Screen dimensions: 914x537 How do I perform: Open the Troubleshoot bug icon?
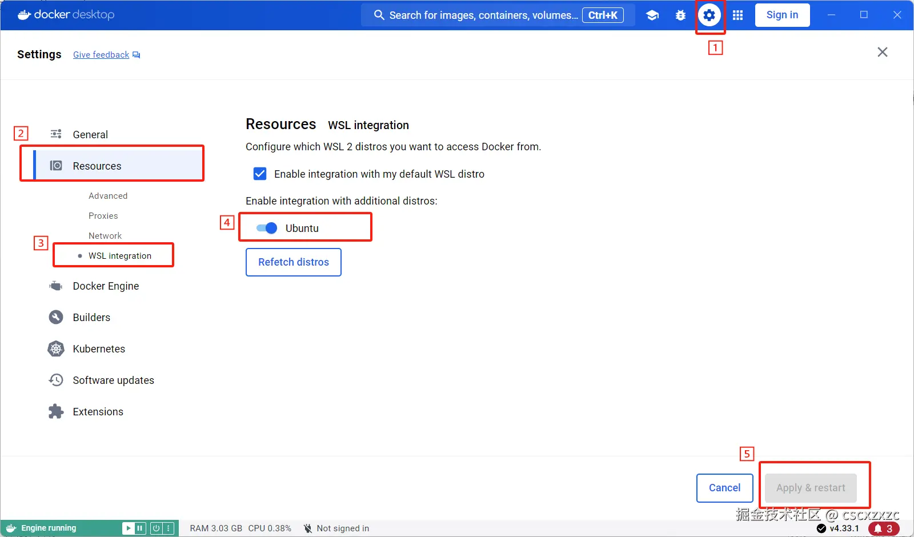pyautogui.click(x=680, y=15)
